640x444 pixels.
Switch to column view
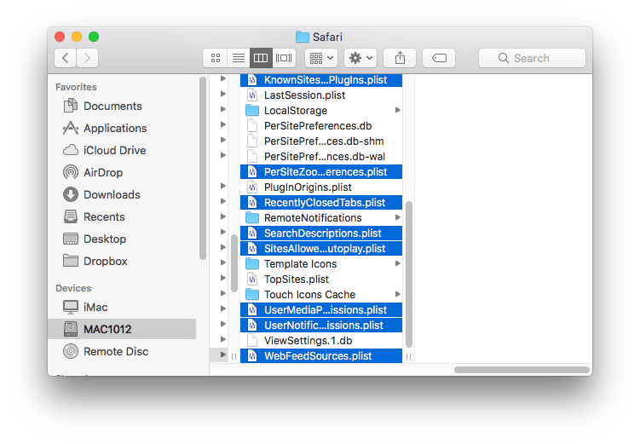[261, 58]
